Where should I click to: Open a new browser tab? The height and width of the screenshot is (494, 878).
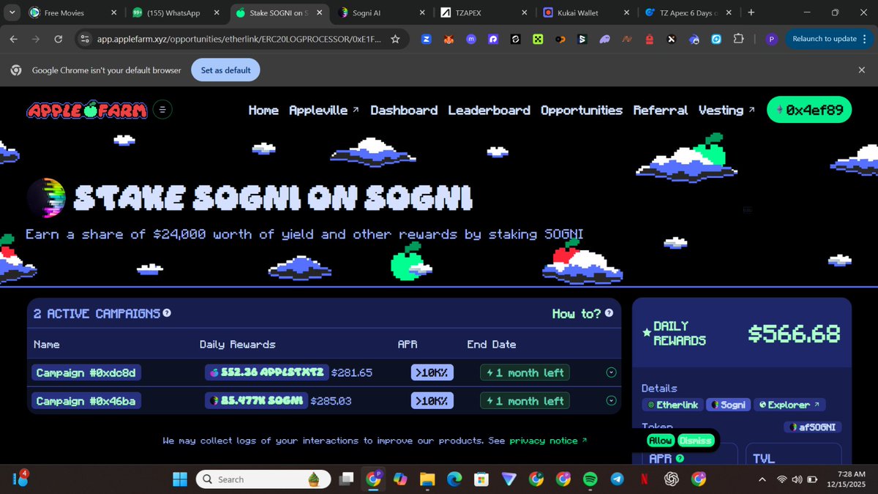click(x=751, y=12)
